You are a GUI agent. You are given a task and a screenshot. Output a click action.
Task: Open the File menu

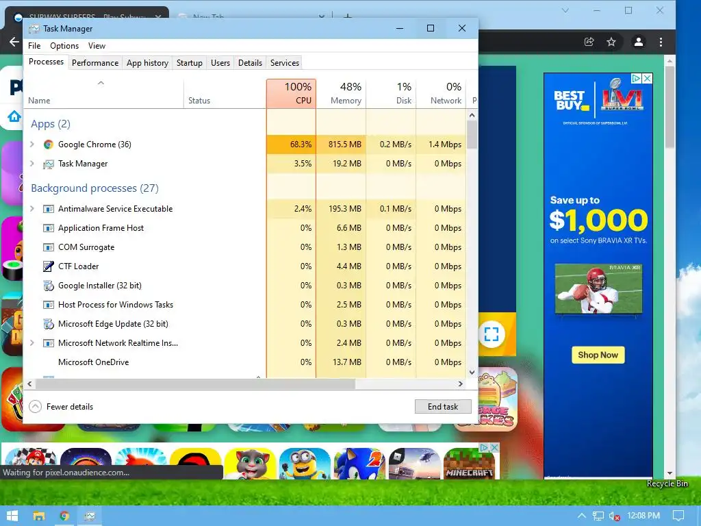(34, 46)
